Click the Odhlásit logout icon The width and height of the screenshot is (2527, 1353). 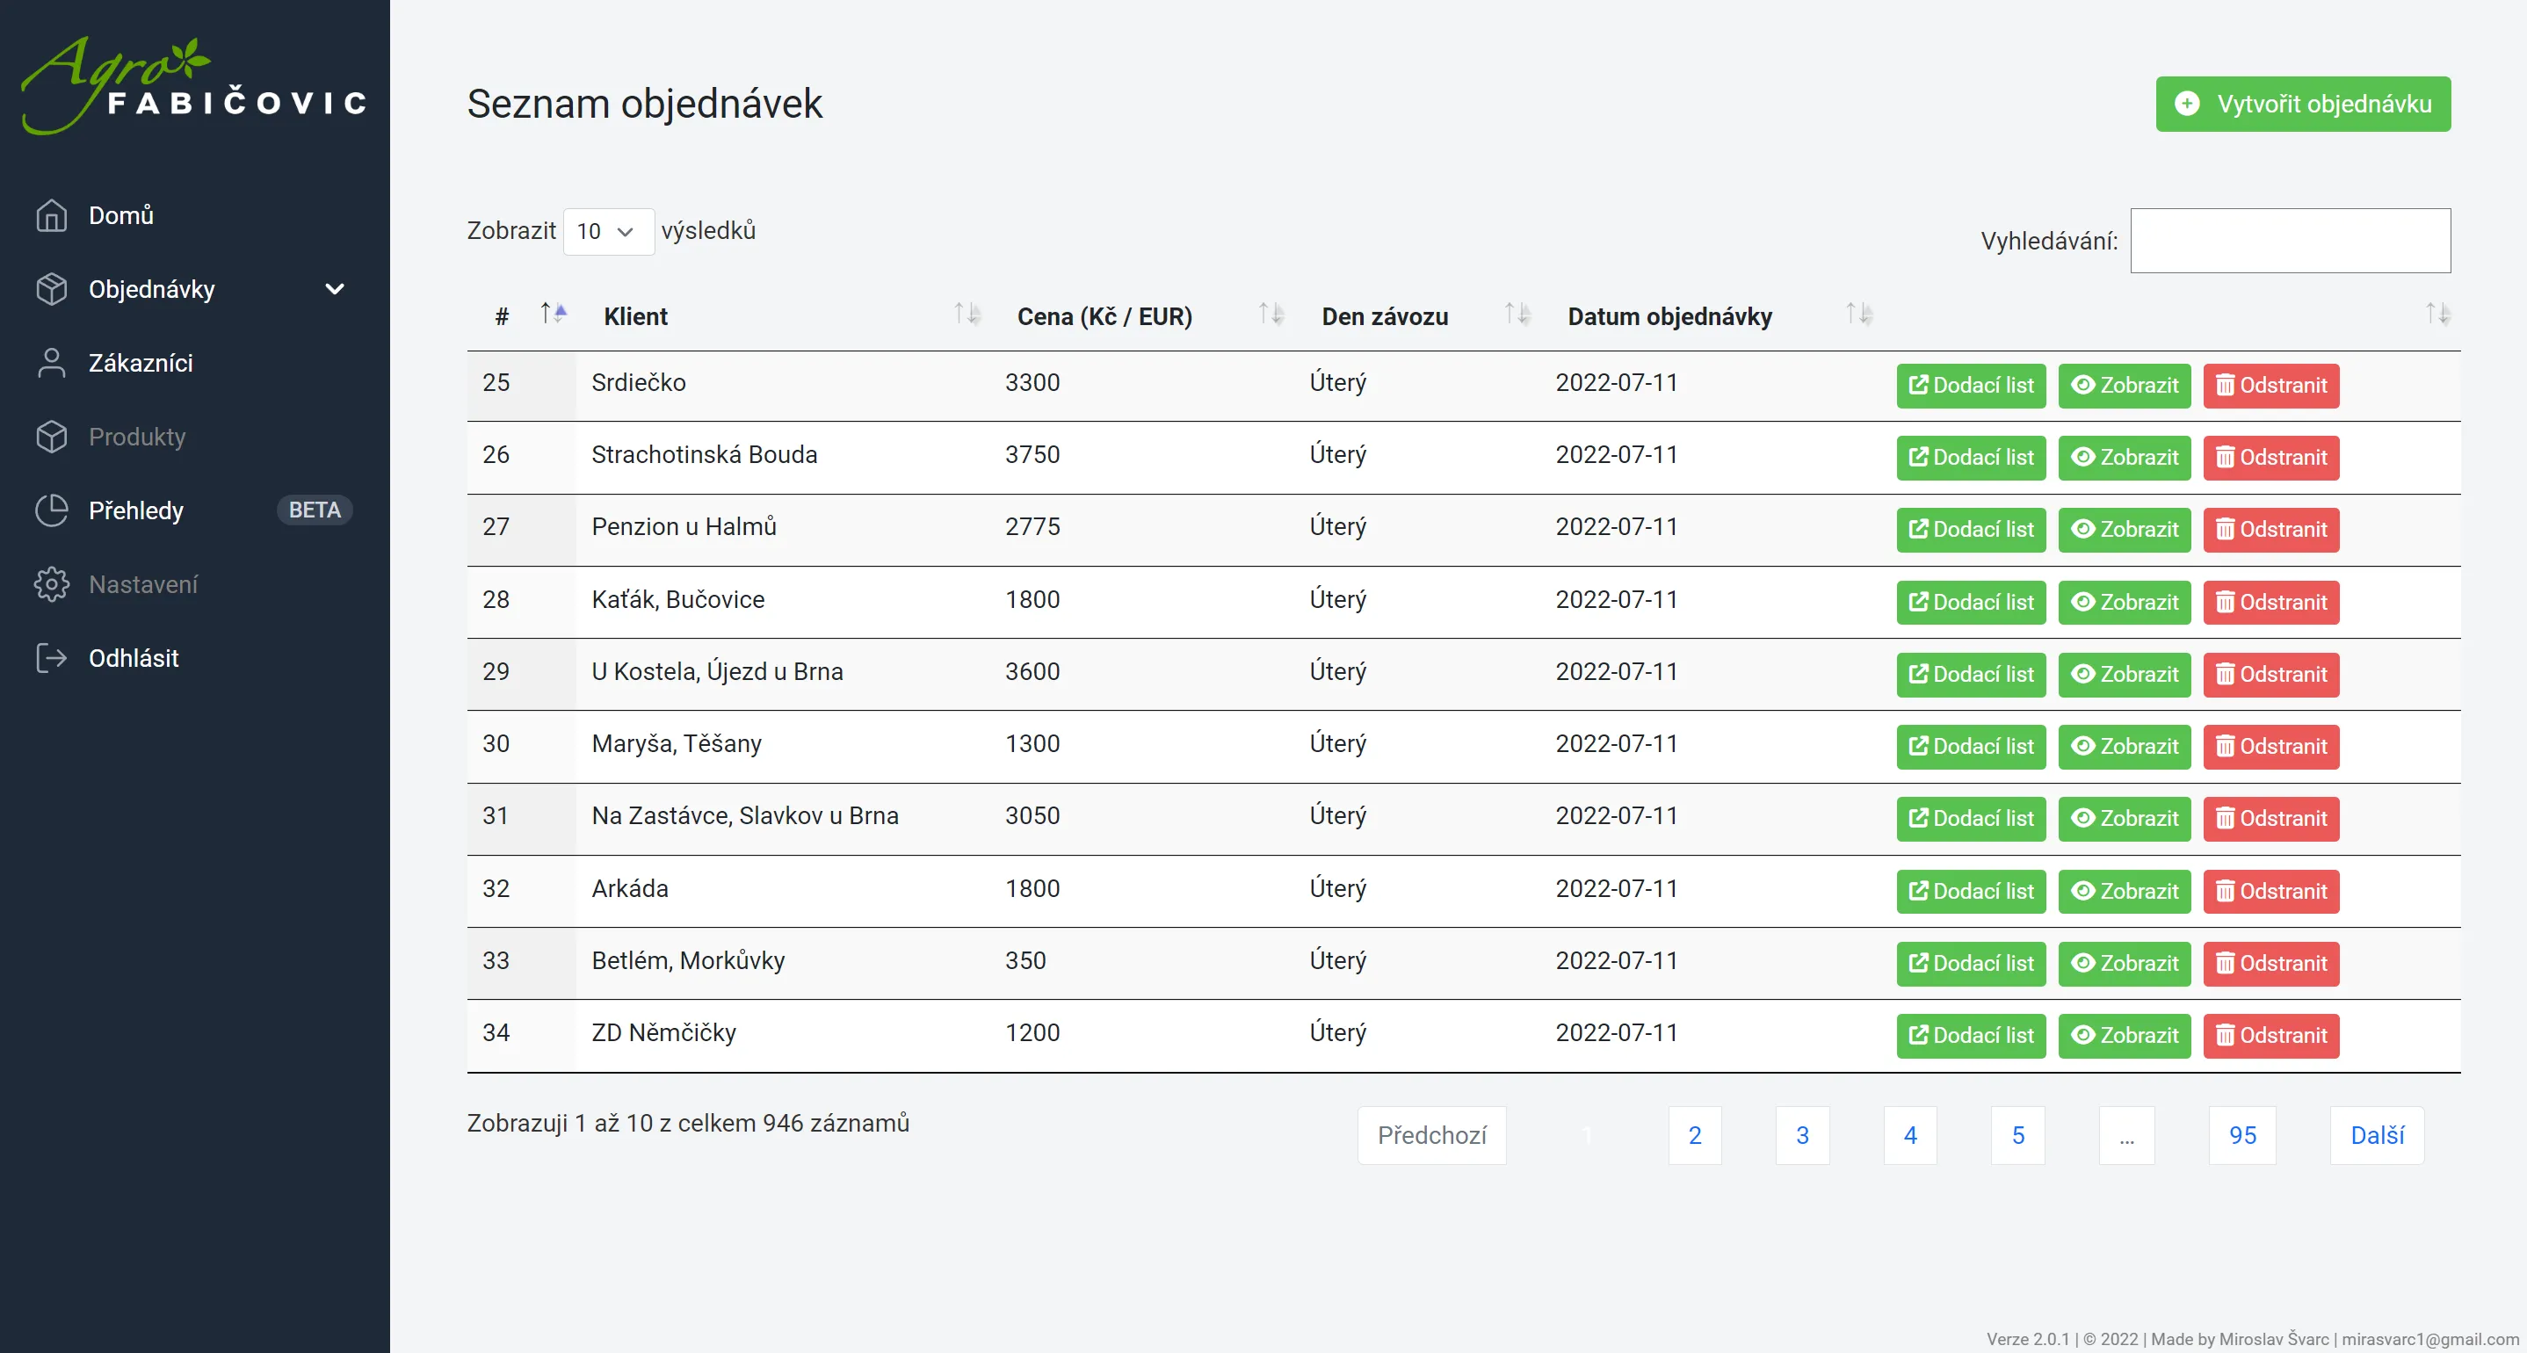pyautogui.click(x=51, y=657)
